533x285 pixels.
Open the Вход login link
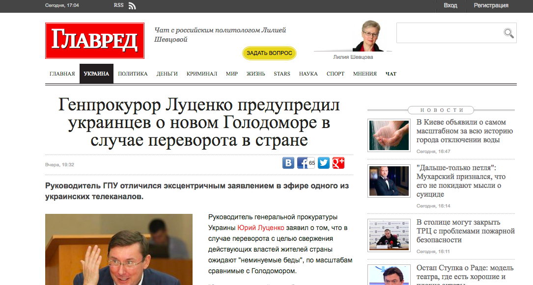coord(450,5)
